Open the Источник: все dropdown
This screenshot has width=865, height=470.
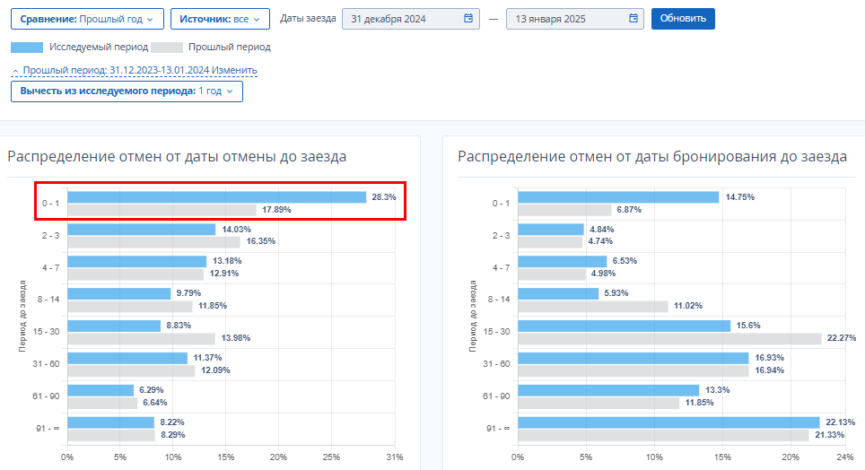pos(220,19)
